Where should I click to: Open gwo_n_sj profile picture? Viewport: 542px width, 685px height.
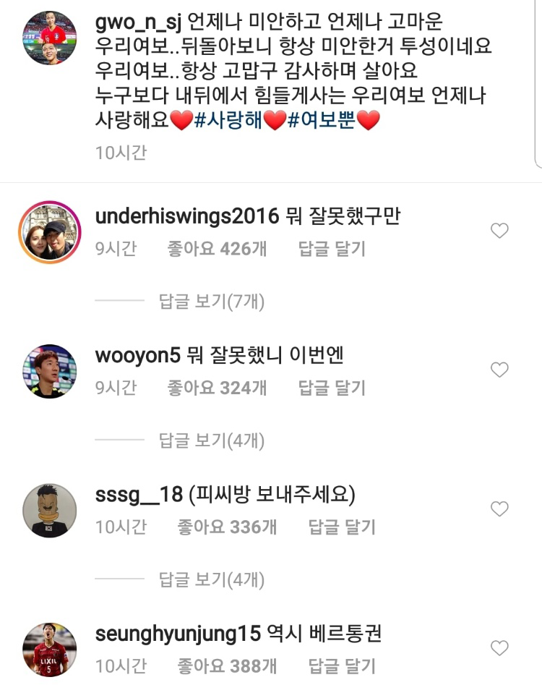point(50,38)
